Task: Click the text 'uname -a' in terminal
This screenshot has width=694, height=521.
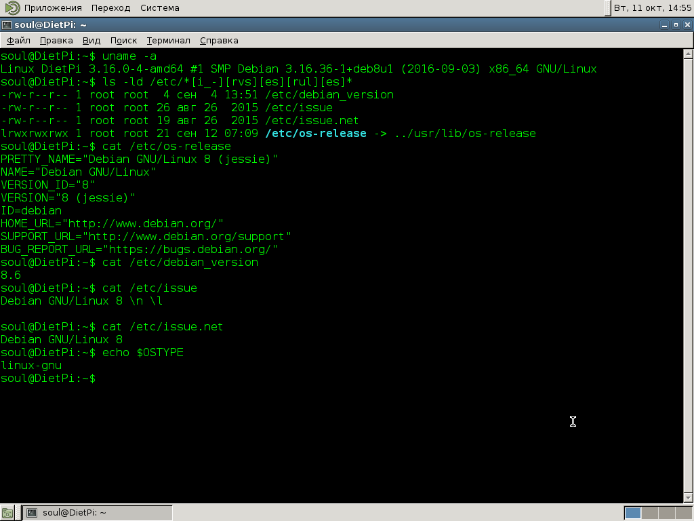Action: click(x=129, y=56)
